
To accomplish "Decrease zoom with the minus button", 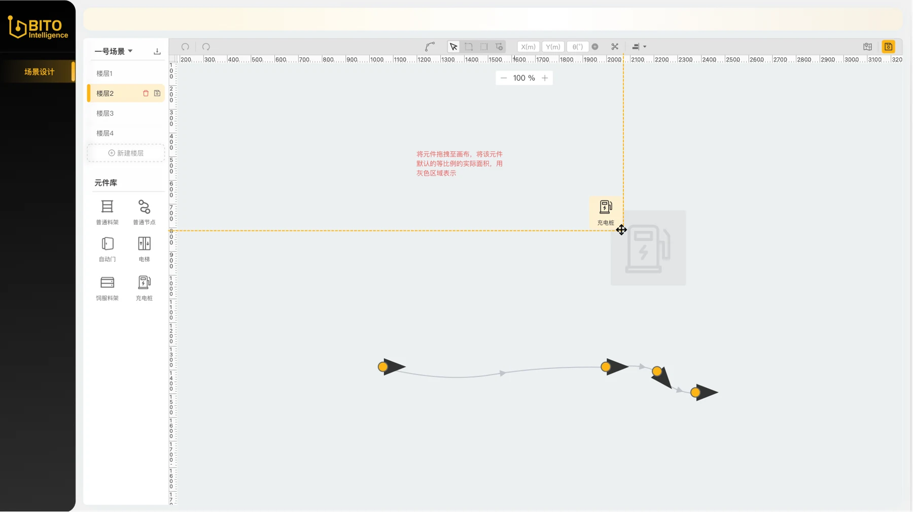I will (x=504, y=78).
